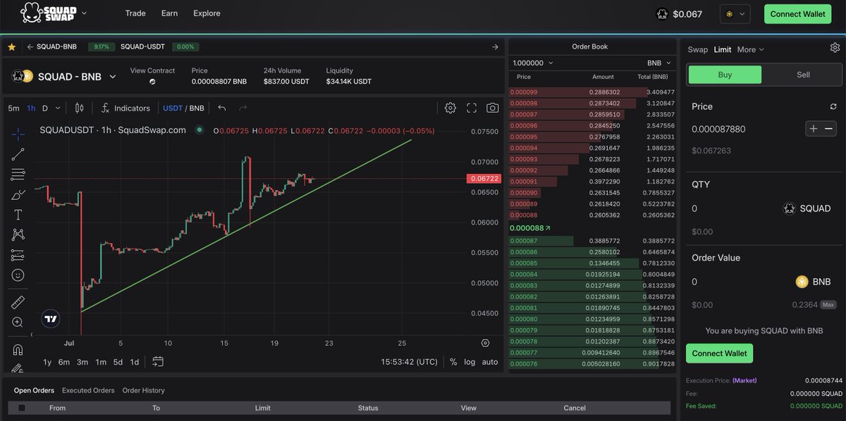This screenshot has height=421, width=846.
Task: Select the Text annotation tool
Action: [18, 214]
